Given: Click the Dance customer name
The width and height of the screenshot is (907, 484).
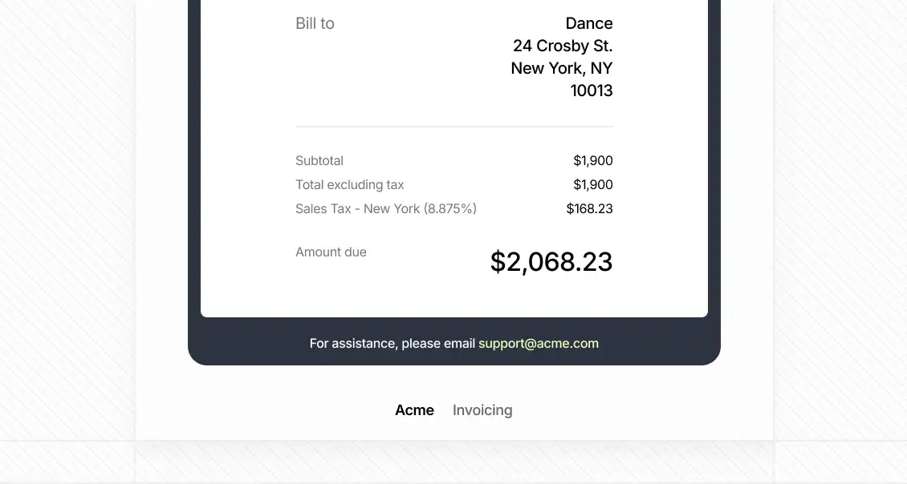Looking at the screenshot, I should 589,23.
